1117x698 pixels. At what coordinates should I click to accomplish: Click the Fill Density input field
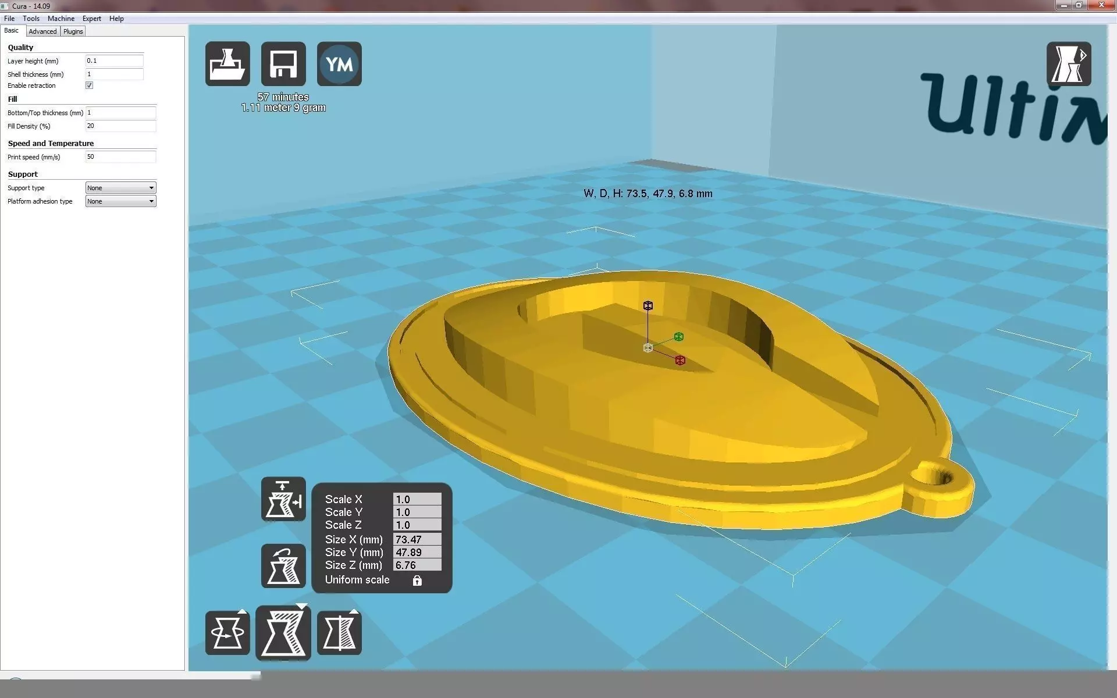[x=120, y=126]
